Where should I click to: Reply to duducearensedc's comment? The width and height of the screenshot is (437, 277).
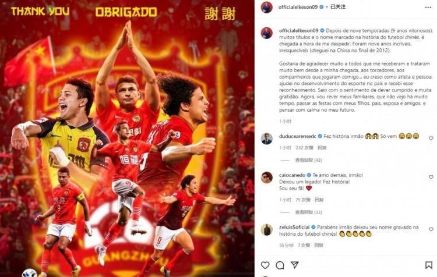[x=322, y=148]
